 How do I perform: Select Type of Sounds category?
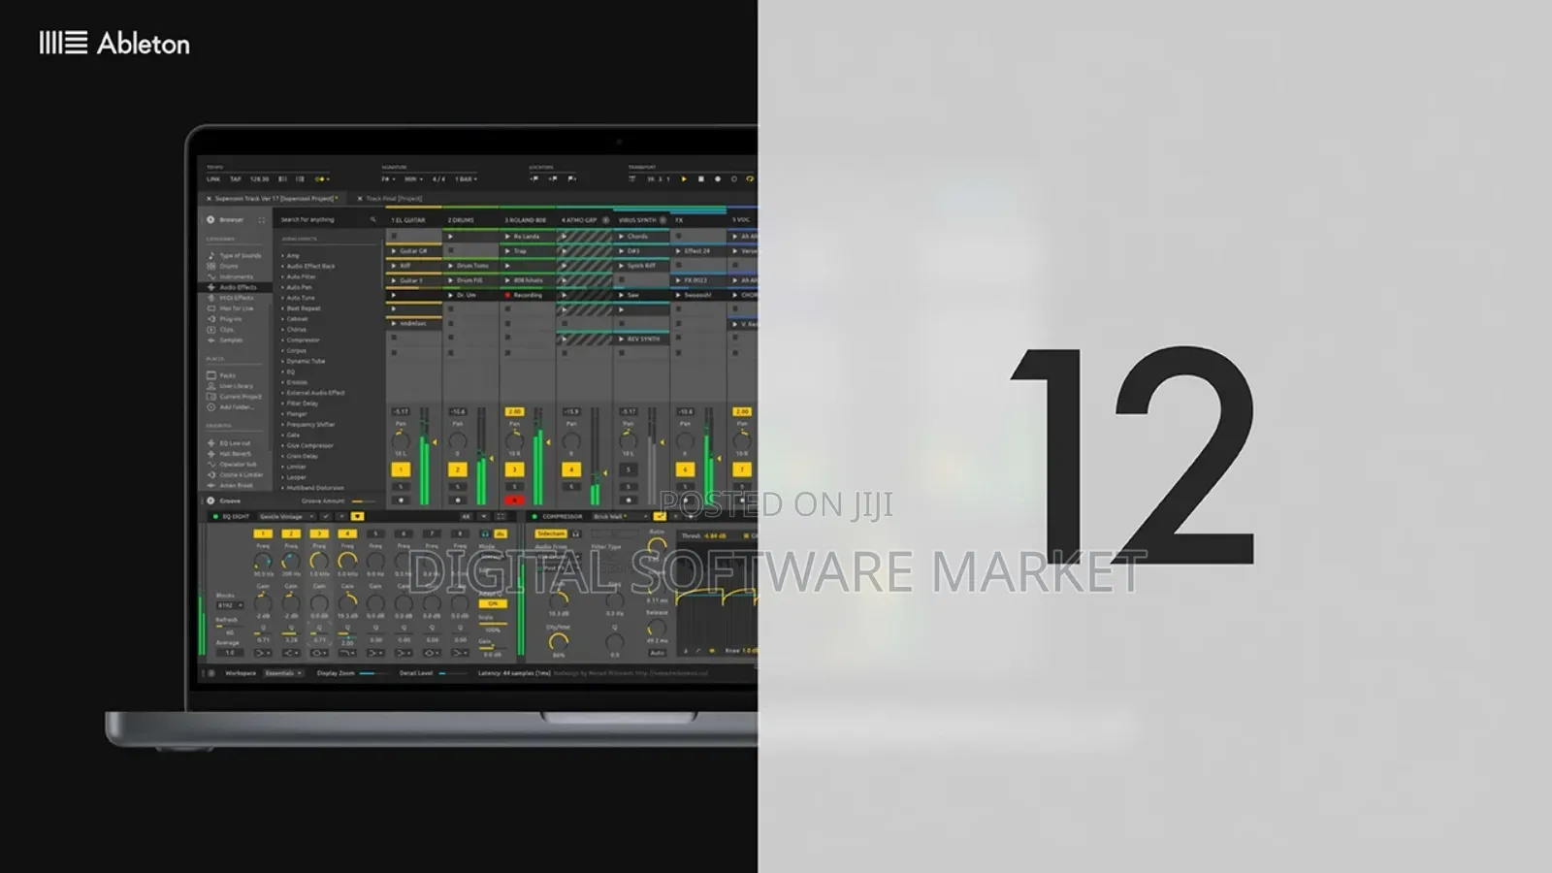click(x=235, y=256)
